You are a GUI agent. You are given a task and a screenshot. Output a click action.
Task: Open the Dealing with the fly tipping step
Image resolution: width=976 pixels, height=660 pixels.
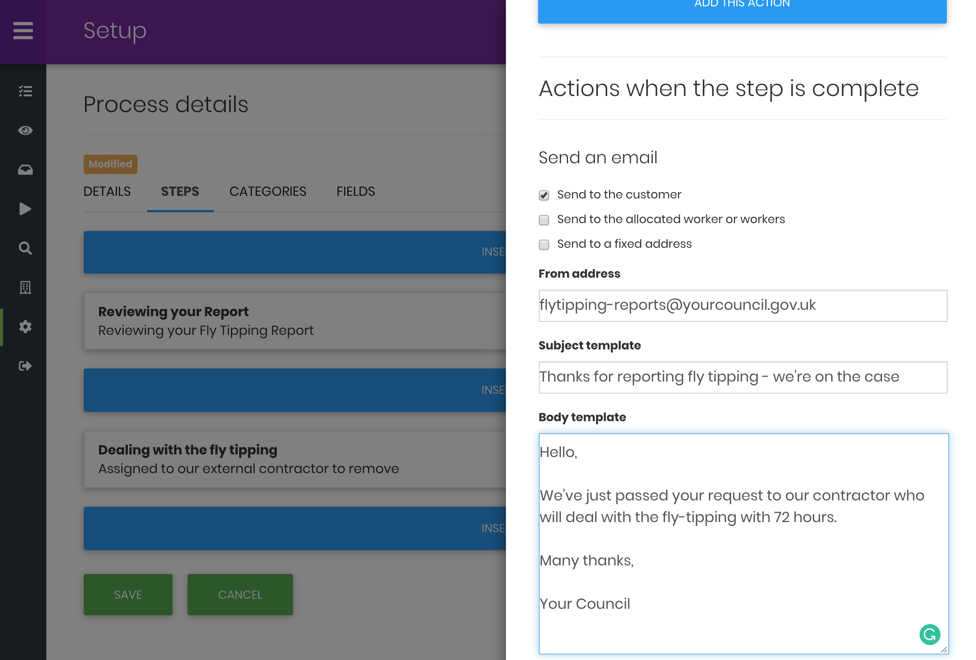[x=294, y=459]
